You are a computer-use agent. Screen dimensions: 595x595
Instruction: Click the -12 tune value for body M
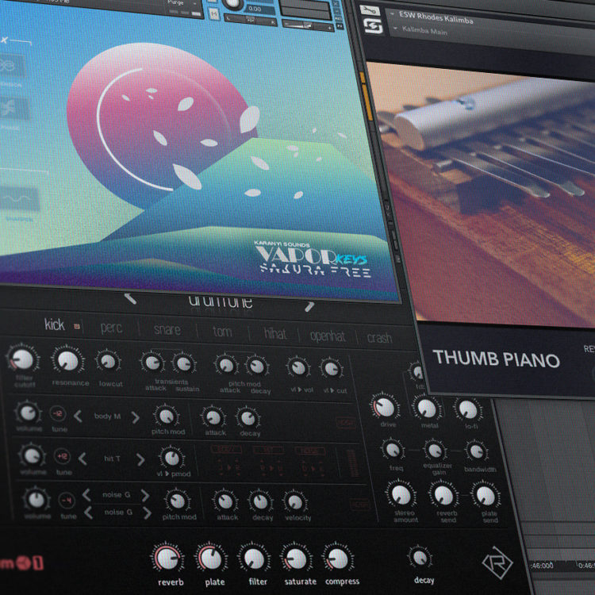click(58, 414)
